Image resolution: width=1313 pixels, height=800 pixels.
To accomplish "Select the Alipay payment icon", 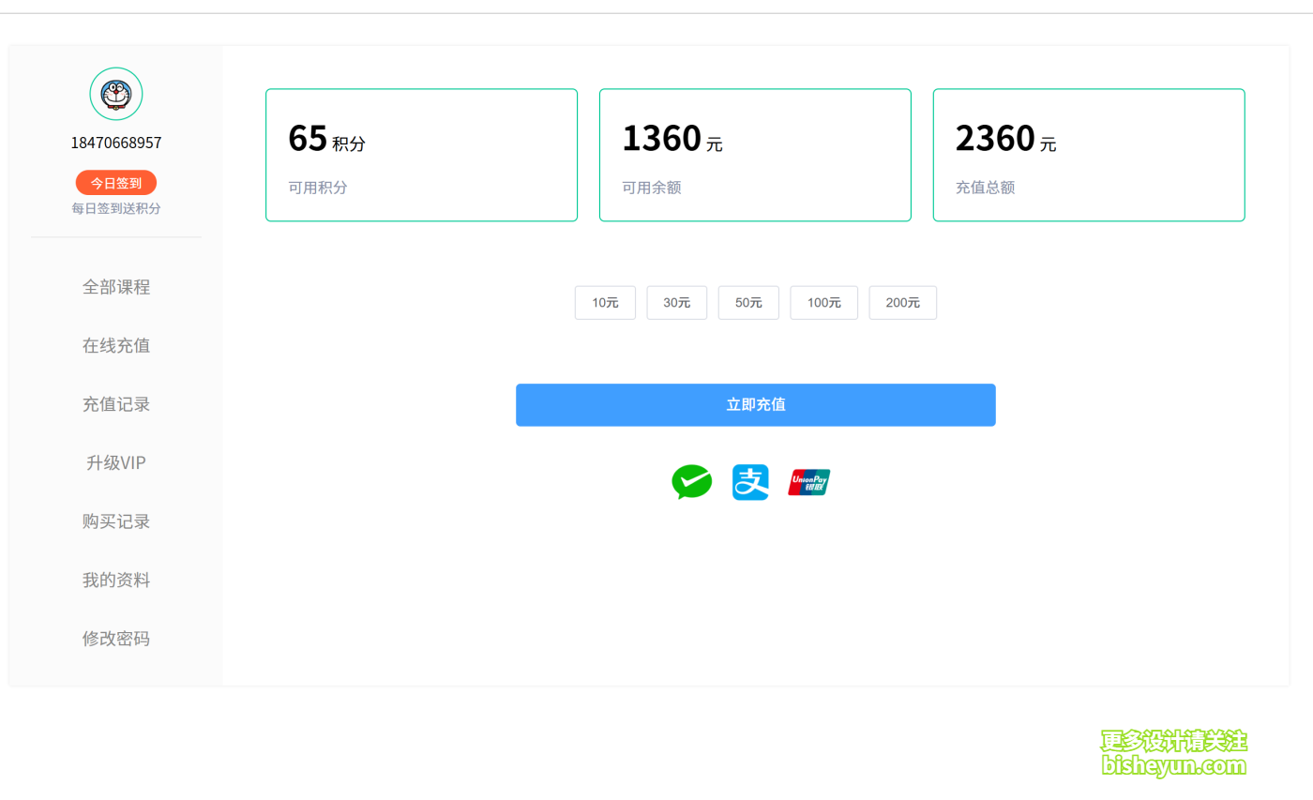I will pos(750,482).
